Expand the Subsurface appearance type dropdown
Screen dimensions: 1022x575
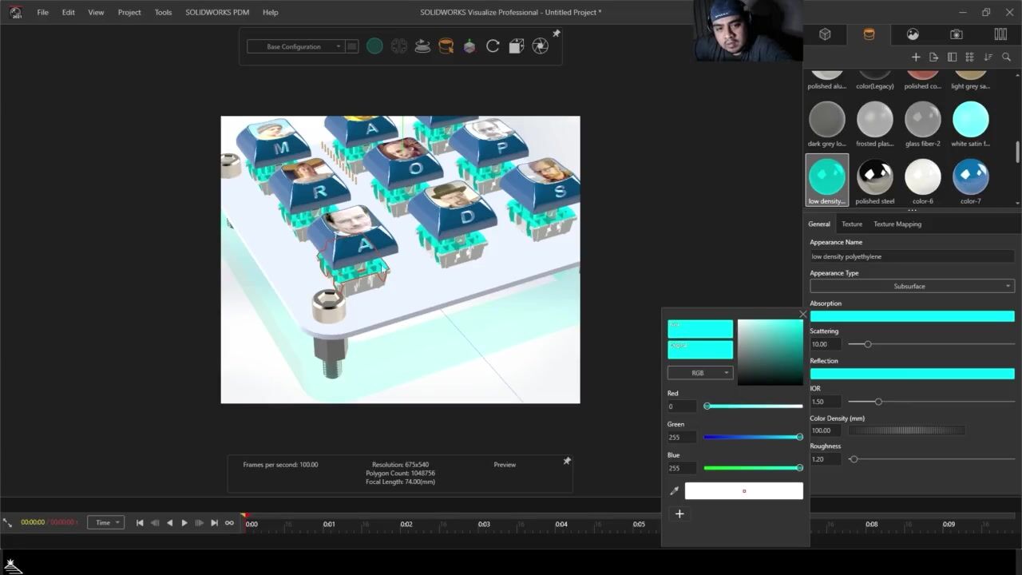[x=912, y=286]
